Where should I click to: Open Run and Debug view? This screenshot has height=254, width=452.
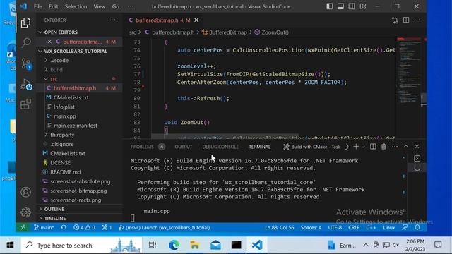[x=26, y=85]
